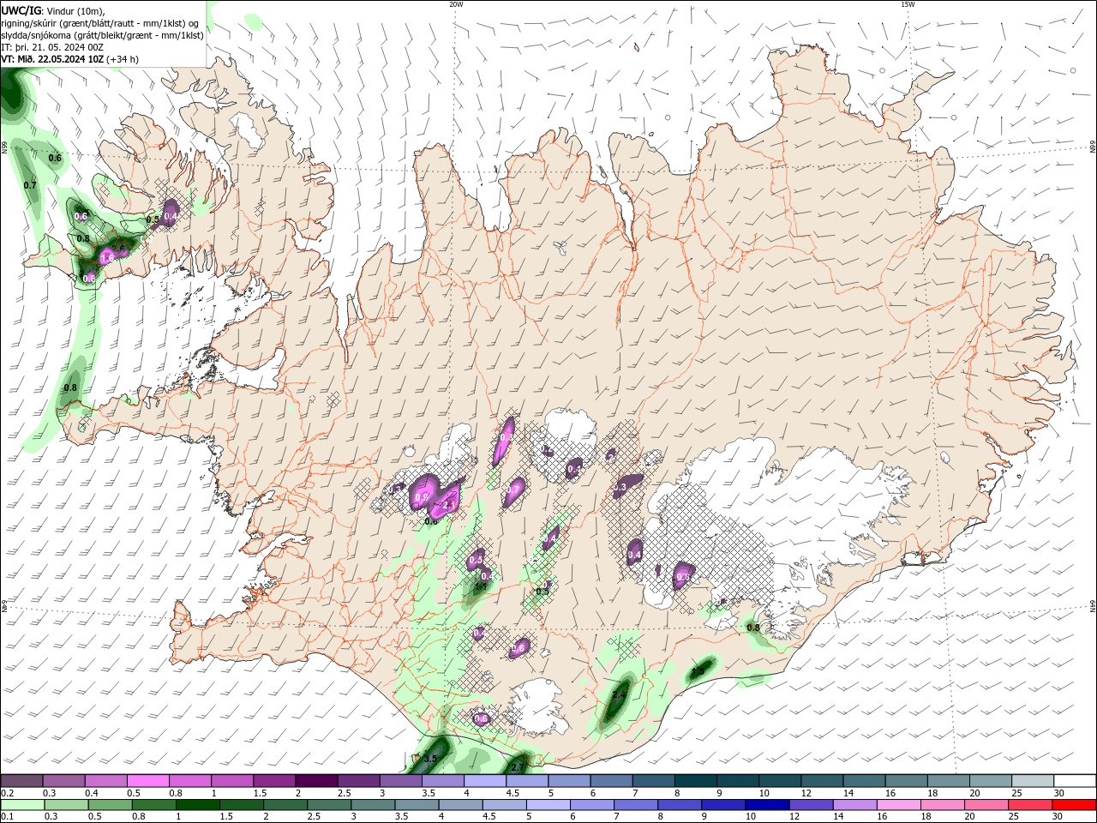Click the '2.4' rainfall value on the map
Image resolution: width=1097 pixels, height=823 pixels.
click(x=618, y=694)
